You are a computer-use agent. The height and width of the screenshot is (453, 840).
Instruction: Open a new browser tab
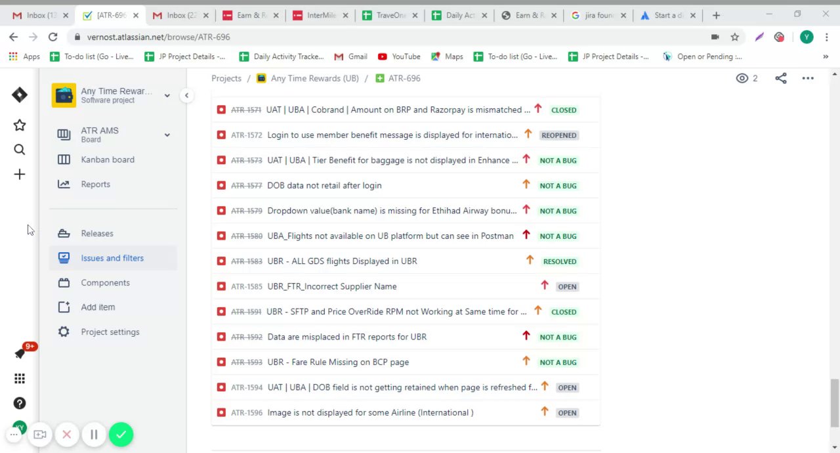click(x=716, y=15)
